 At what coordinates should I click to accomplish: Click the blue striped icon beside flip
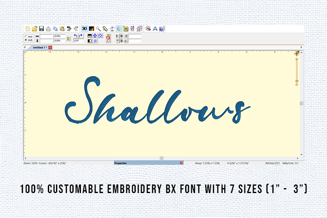tap(95, 41)
